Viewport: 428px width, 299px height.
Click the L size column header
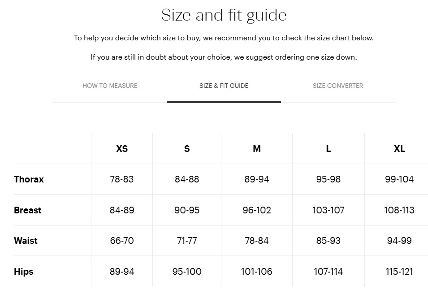tap(329, 149)
